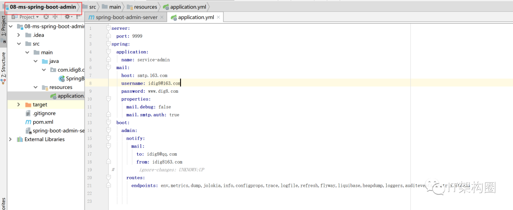Screen dimensions: 513x210
Task: Select the External Libraries icon
Action: click(x=19, y=140)
